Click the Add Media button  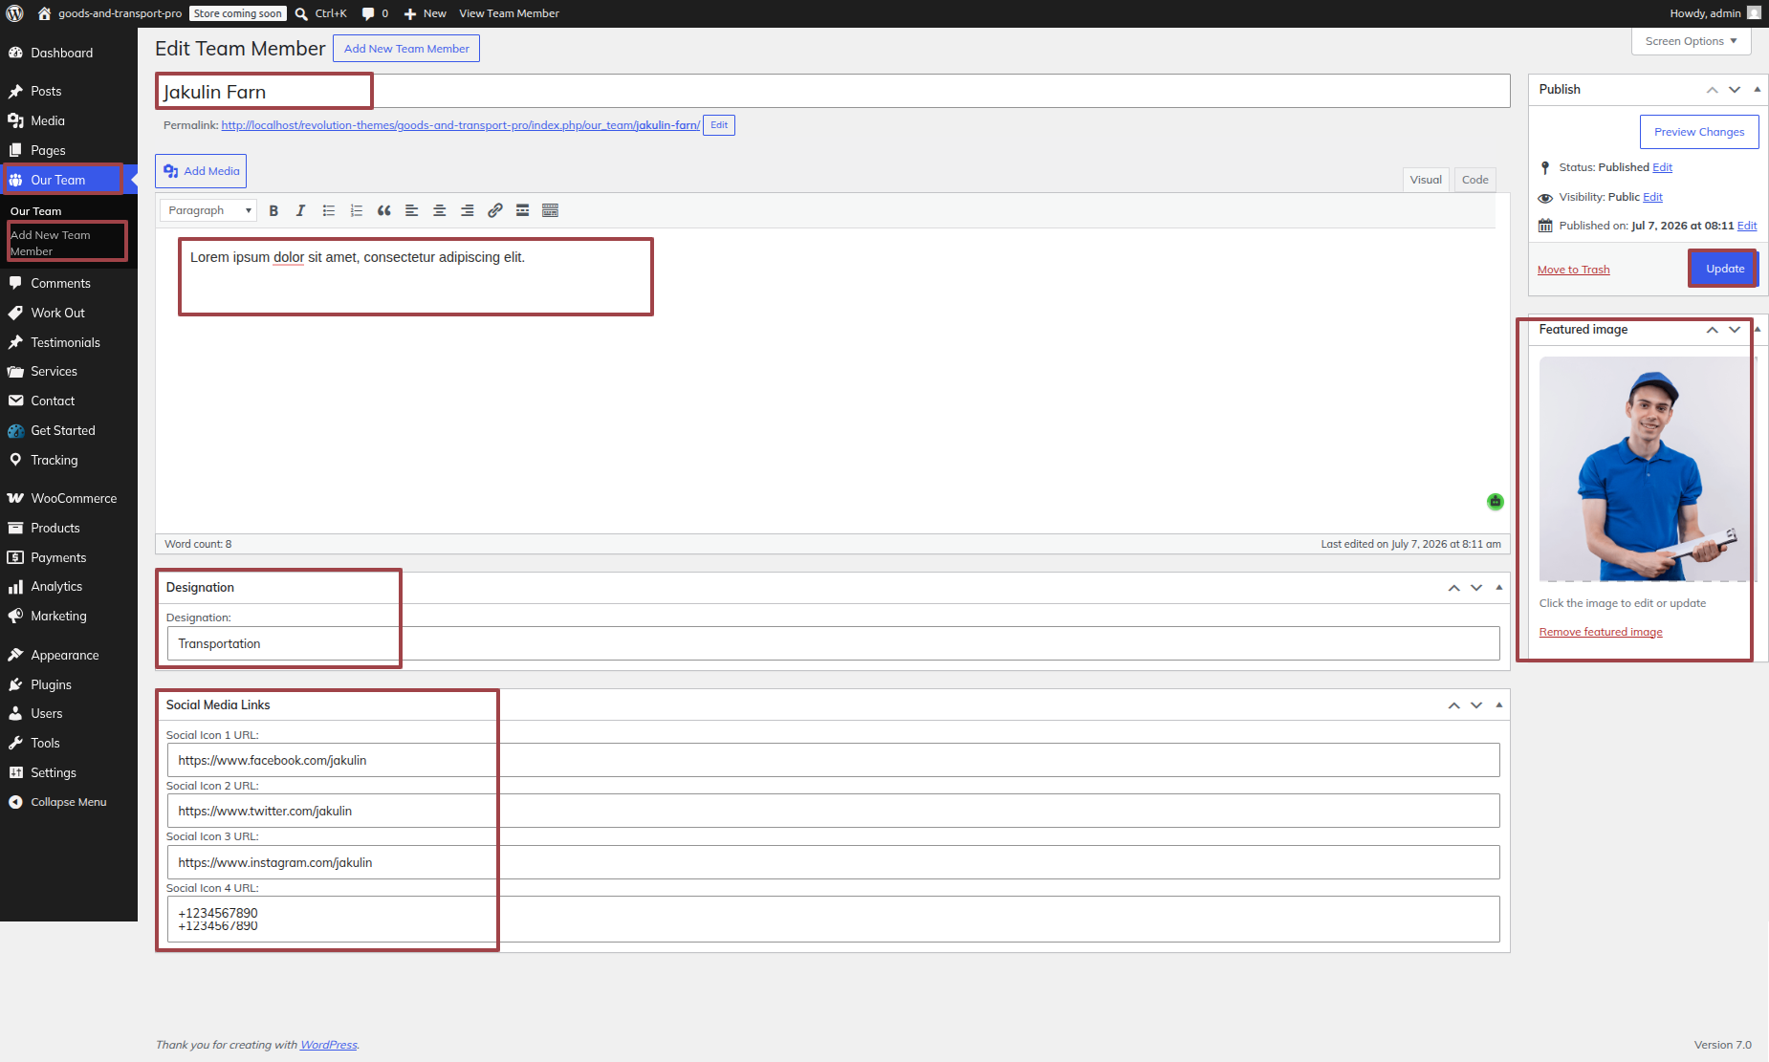pyautogui.click(x=201, y=171)
